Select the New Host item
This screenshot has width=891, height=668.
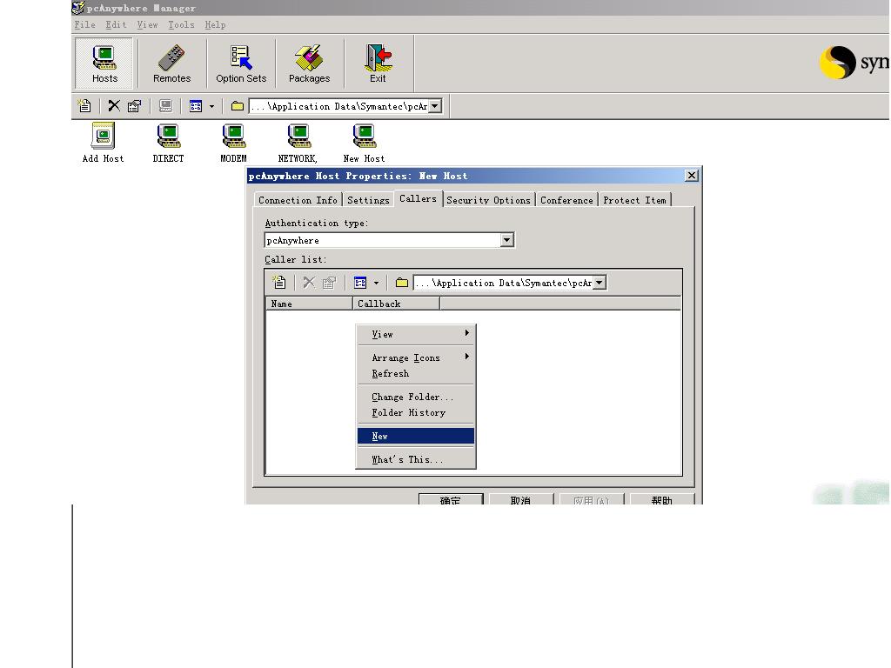point(364,144)
